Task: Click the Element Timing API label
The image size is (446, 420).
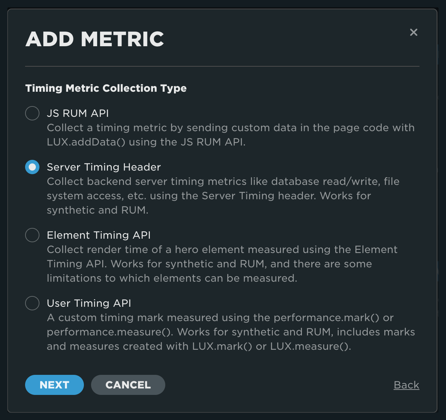Action: (99, 235)
